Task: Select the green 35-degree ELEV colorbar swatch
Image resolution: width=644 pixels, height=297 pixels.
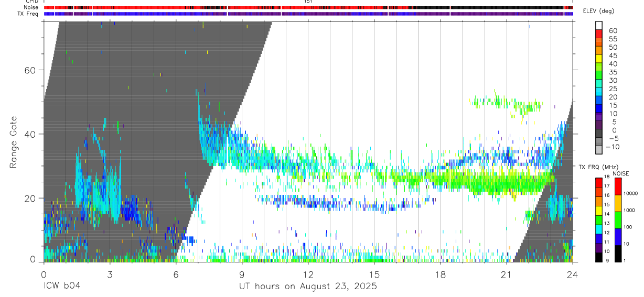Action: (599, 75)
